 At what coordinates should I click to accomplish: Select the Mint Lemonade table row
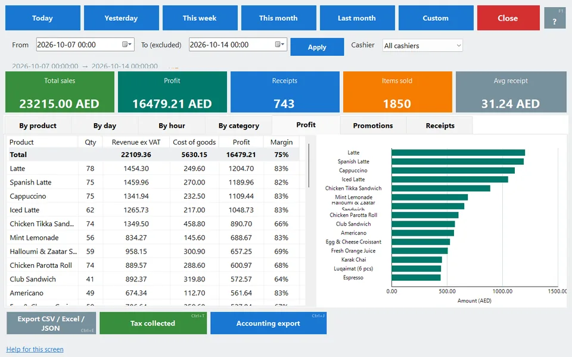153,237
